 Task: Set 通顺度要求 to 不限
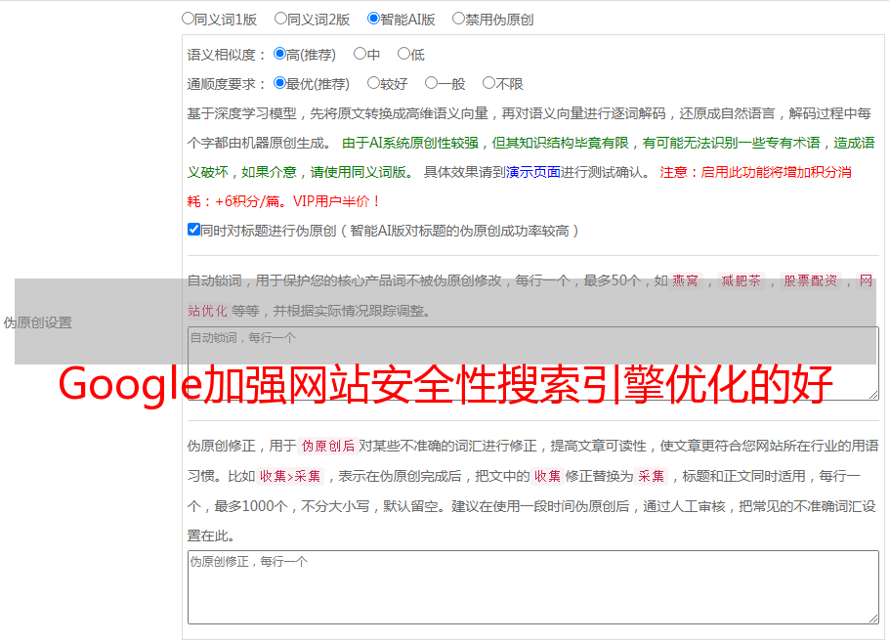488,83
